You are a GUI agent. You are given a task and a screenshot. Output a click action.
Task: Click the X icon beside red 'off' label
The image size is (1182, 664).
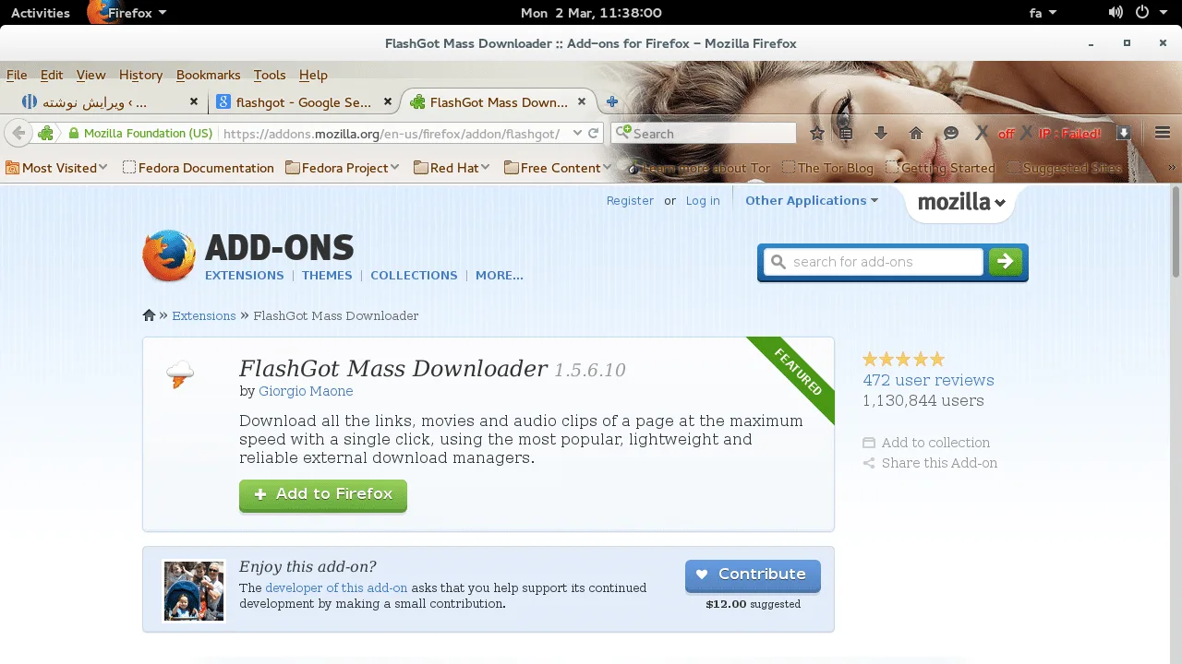point(982,133)
